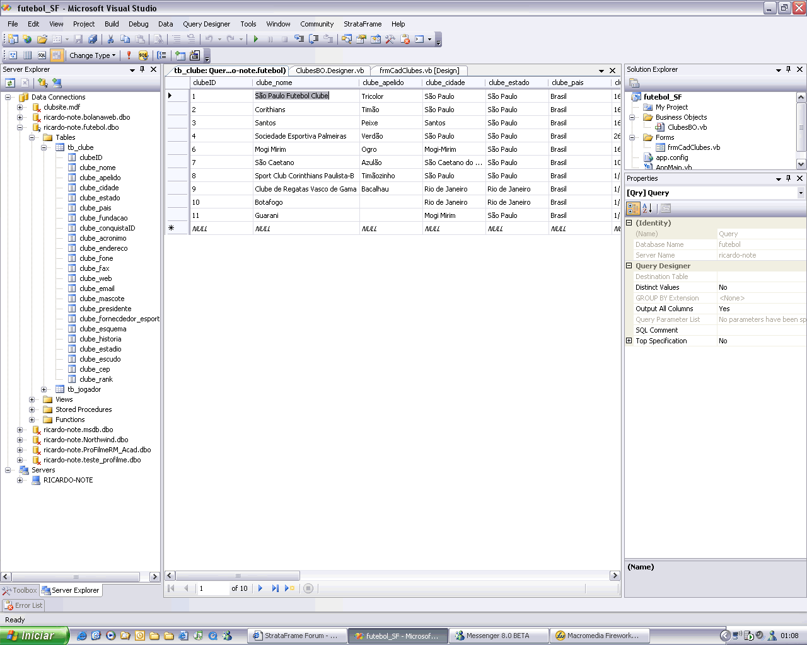
Task: Click the Execute SQL red exclamation icon
Action: tap(129, 55)
